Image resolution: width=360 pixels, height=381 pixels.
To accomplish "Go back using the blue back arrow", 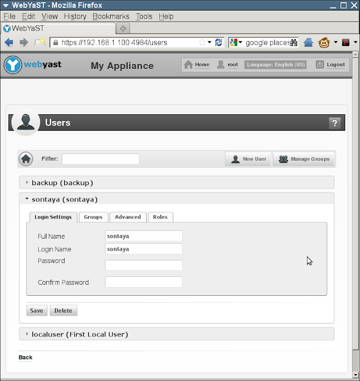I will pos(9,42).
